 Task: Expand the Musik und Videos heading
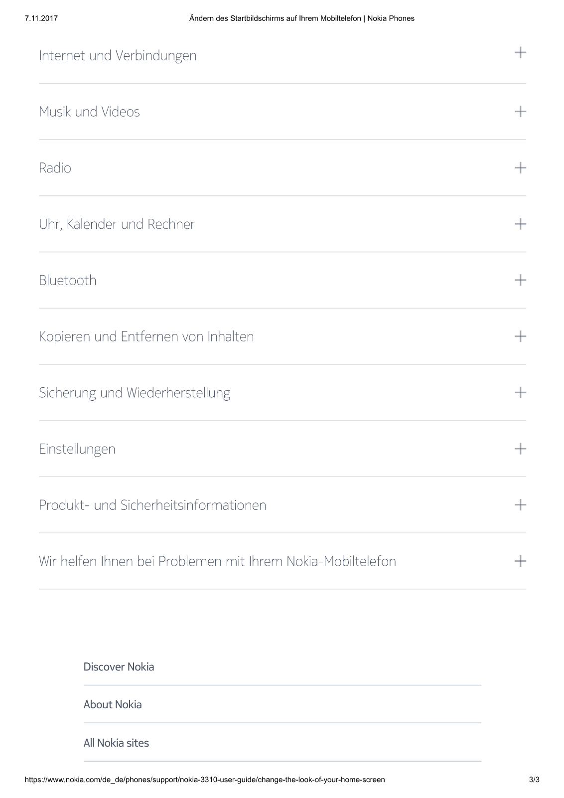pyautogui.click(x=89, y=111)
